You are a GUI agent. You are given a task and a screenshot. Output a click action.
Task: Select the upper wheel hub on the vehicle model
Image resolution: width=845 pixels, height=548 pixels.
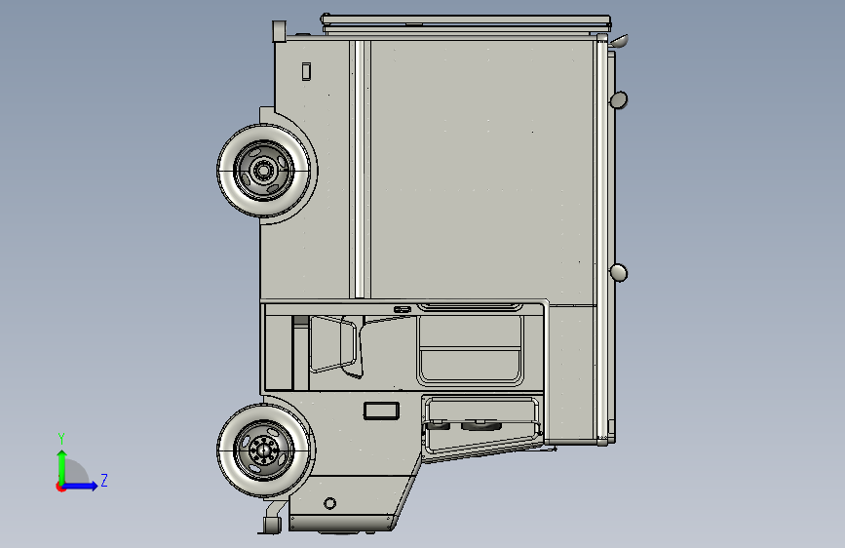click(263, 171)
